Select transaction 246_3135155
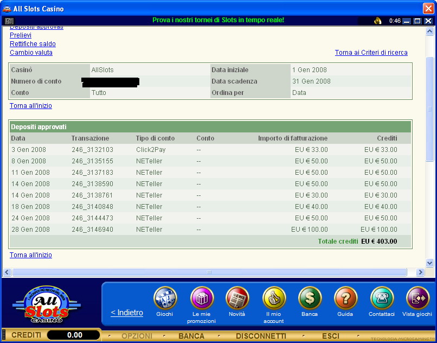Screen dimensions: 437x343 click(x=93, y=161)
